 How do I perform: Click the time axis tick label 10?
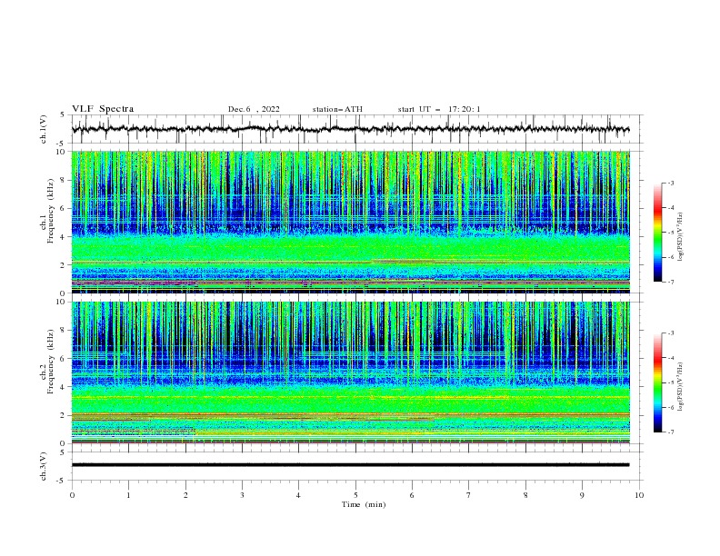pos(639,495)
